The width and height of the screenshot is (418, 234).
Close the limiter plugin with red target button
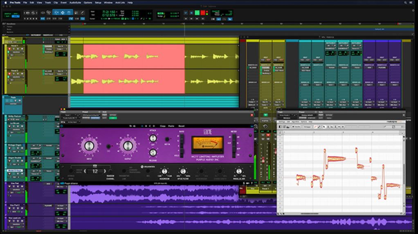(x=252, y=115)
